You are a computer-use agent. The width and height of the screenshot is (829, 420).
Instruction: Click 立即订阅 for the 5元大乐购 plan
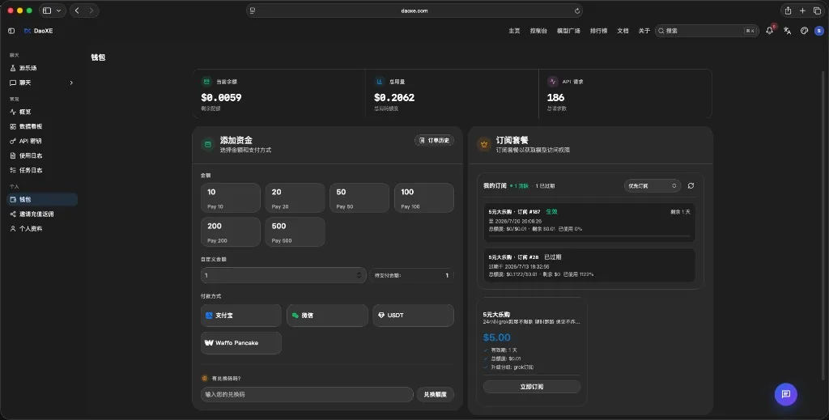pyautogui.click(x=532, y=387)
